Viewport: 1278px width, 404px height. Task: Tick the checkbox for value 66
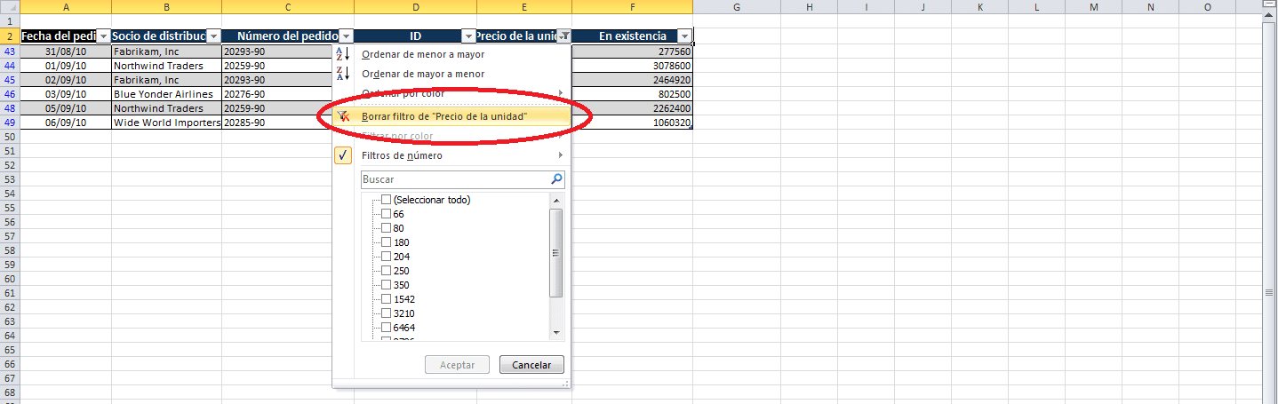point(386,214)
